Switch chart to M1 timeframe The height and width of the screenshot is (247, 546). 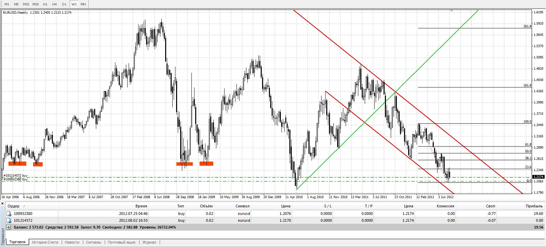(x=7, y=4)
